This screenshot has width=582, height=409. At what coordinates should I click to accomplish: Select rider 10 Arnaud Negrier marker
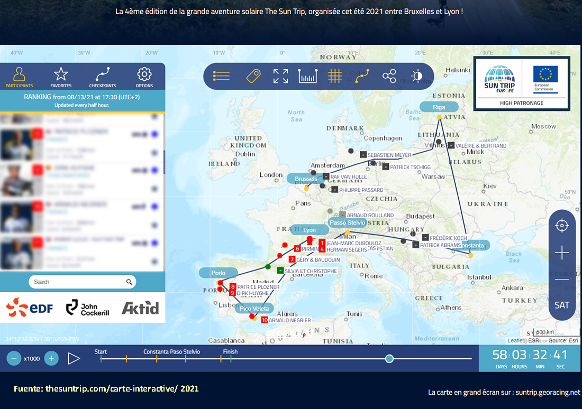(x=286, y=320)
